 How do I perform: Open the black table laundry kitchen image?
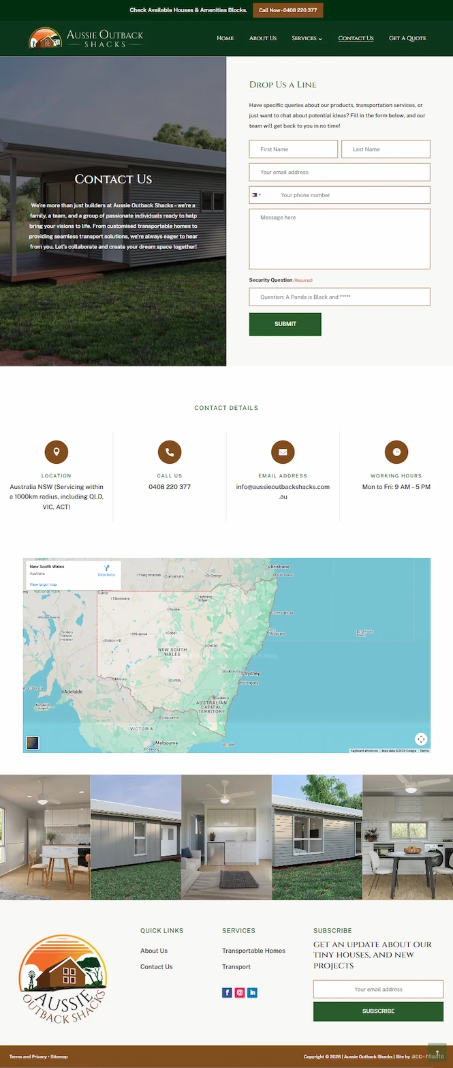tap(407, 837)
